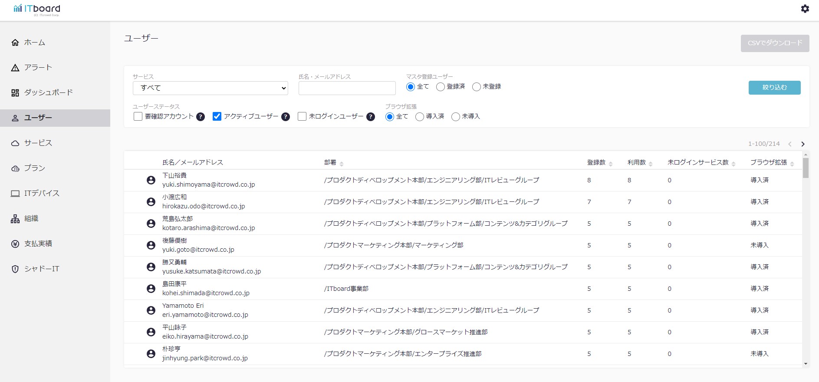The height and width of the screenshot is (382, 819).
Task: Go to next page arrow
Action: [803, 144]
